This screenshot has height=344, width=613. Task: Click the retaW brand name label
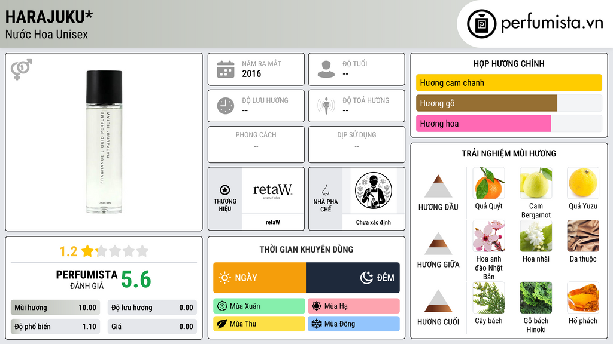[x=272, y=222]
